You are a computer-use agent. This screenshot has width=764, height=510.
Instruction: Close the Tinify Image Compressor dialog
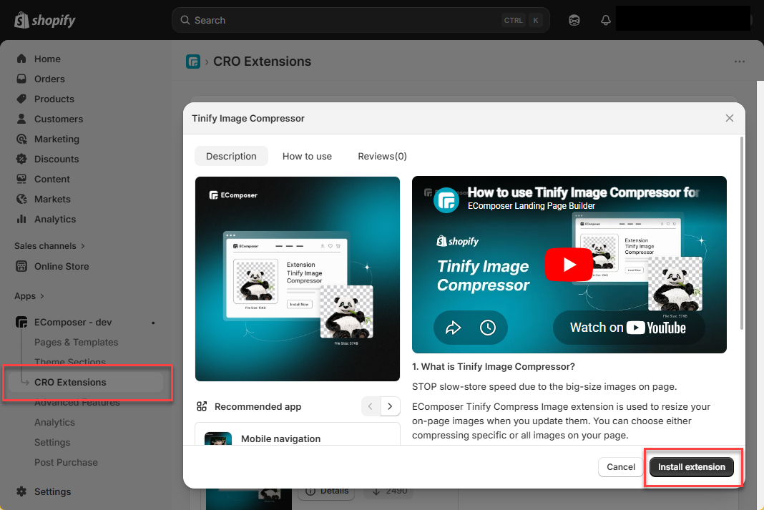[x=730, y=118]
